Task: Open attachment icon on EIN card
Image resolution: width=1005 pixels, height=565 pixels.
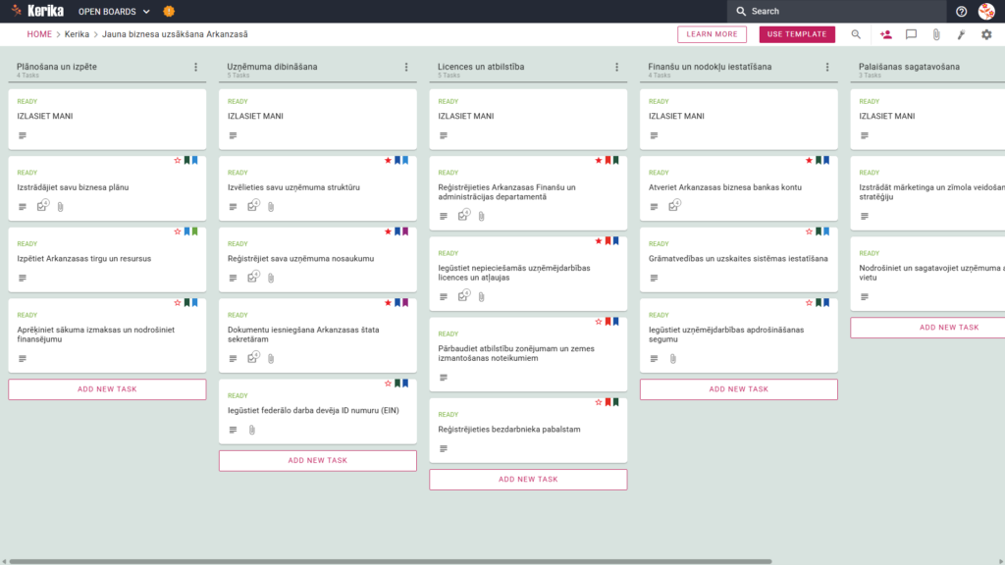Action: tap(252, 430)
